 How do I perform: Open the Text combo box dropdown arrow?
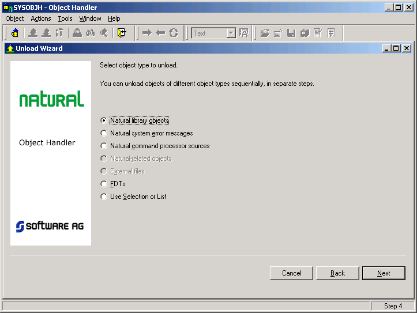pos(231,33)
